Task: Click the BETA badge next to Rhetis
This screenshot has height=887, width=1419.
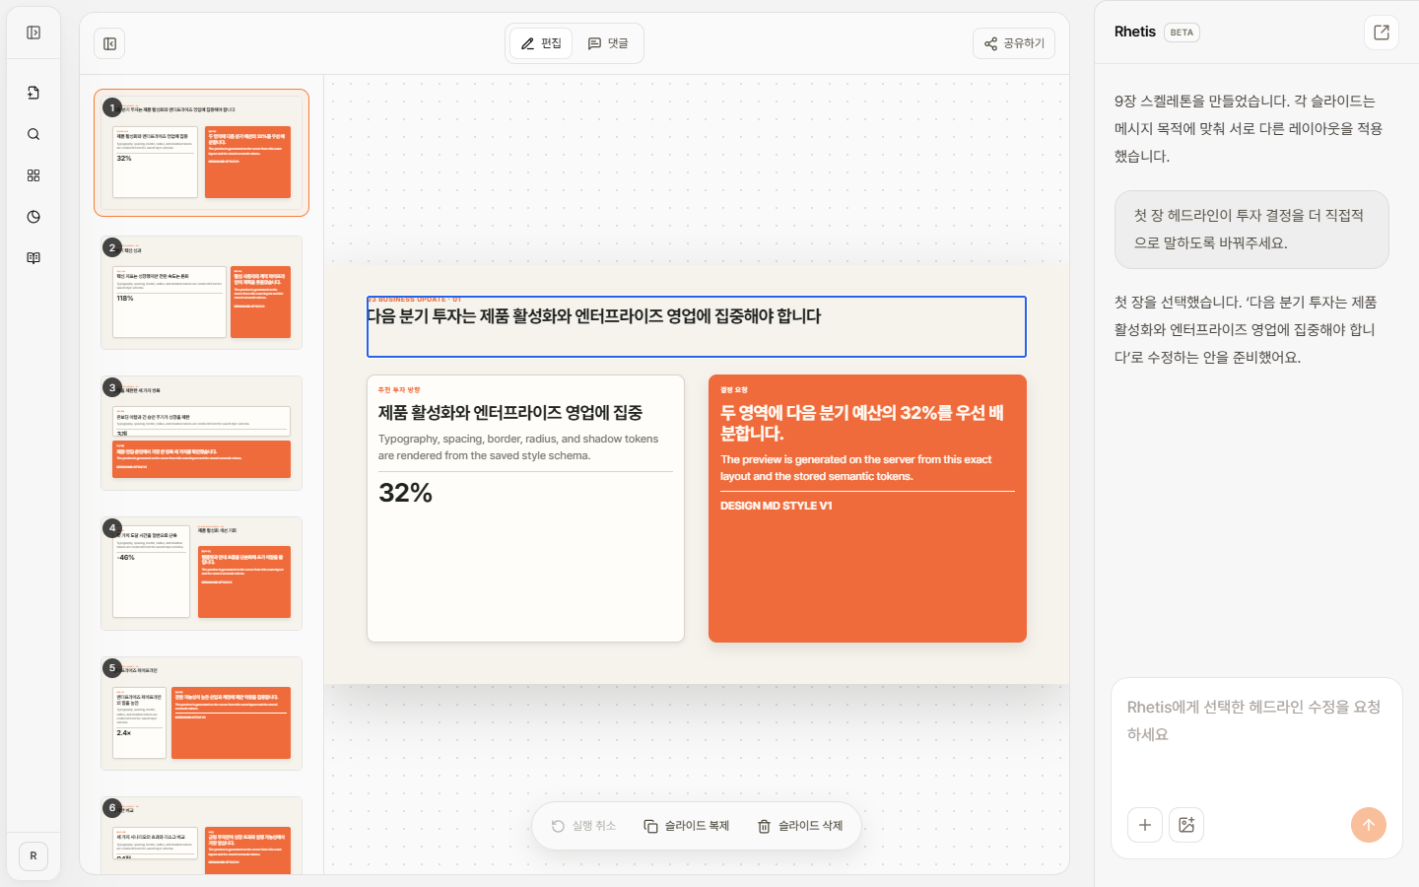Action: coord(1182,33)
